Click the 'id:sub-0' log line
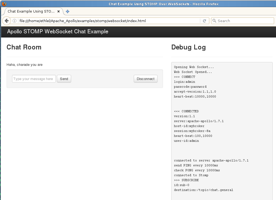 pos(181,185)
